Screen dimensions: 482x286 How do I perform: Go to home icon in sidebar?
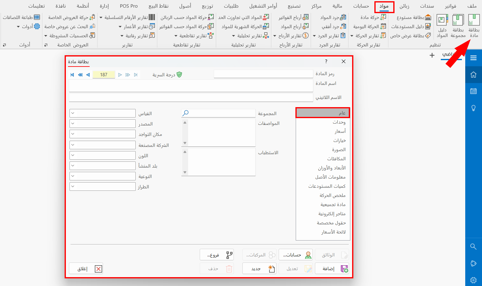(473, 74)
